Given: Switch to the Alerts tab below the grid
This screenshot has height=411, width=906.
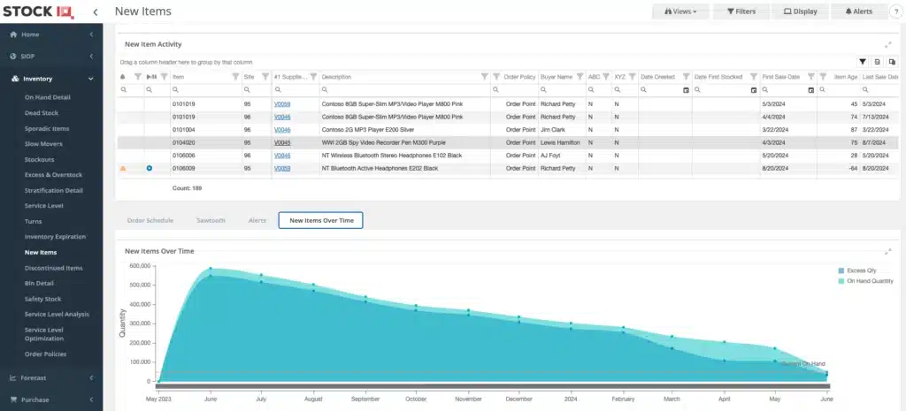Looking at the screenshot, I should tap(257, 220).
